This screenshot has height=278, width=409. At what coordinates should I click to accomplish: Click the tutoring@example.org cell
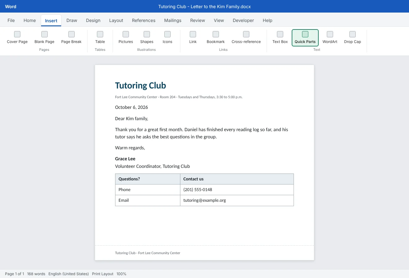click(x=237, y=200)
